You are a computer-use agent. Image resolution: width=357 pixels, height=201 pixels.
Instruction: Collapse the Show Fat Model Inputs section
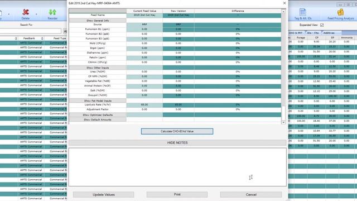[98, 100]
